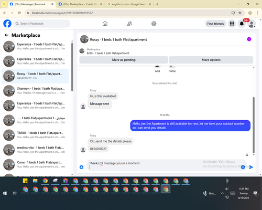Click the address bar URL

pos(62,13)
